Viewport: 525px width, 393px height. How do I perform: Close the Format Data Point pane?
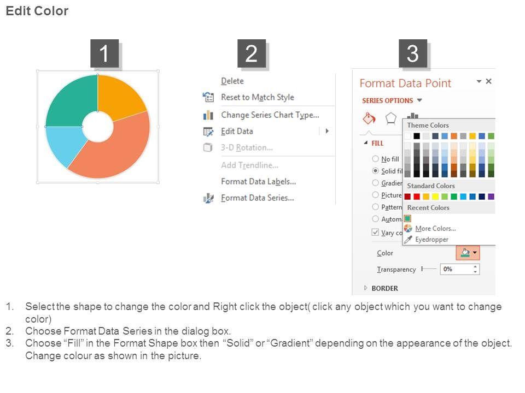click(x=489, y=81)
